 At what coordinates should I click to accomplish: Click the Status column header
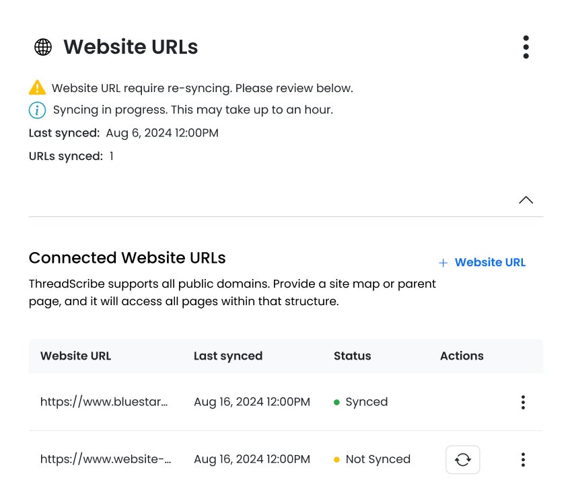(352, 356)
